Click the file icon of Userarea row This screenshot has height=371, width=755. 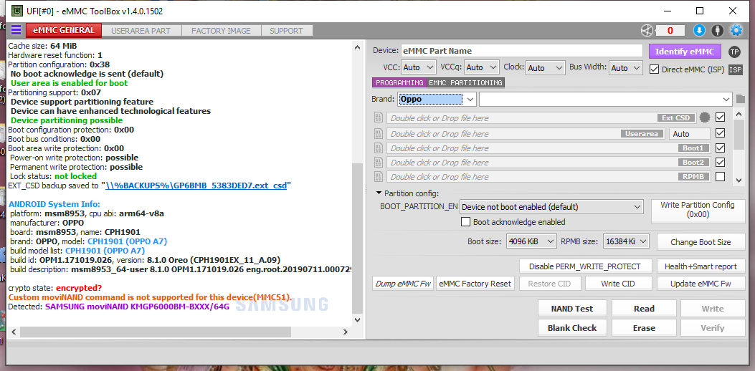(x=379, y=133)
